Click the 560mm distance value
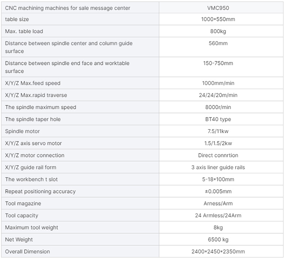The image size is (285, 259). (x=218, y=43)
